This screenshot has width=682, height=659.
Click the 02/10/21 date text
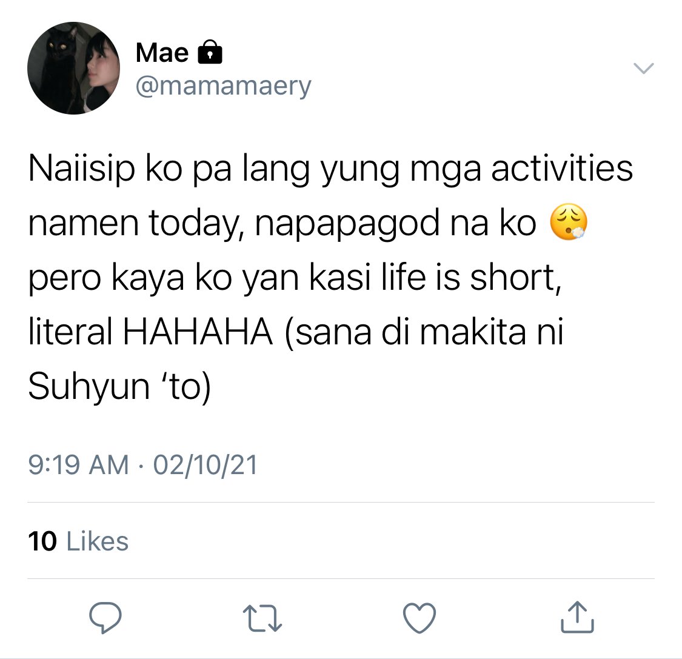tap(206, 464)
